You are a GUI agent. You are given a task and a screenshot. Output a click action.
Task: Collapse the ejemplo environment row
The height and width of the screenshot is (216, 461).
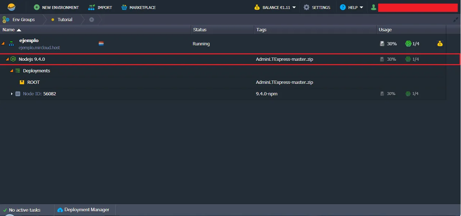click(x=3, y=44)
